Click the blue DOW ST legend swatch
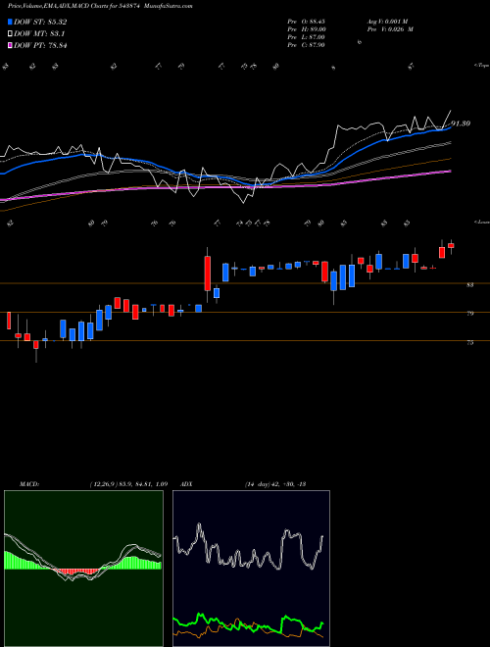 pyautogui.click(x=10, y=22)
